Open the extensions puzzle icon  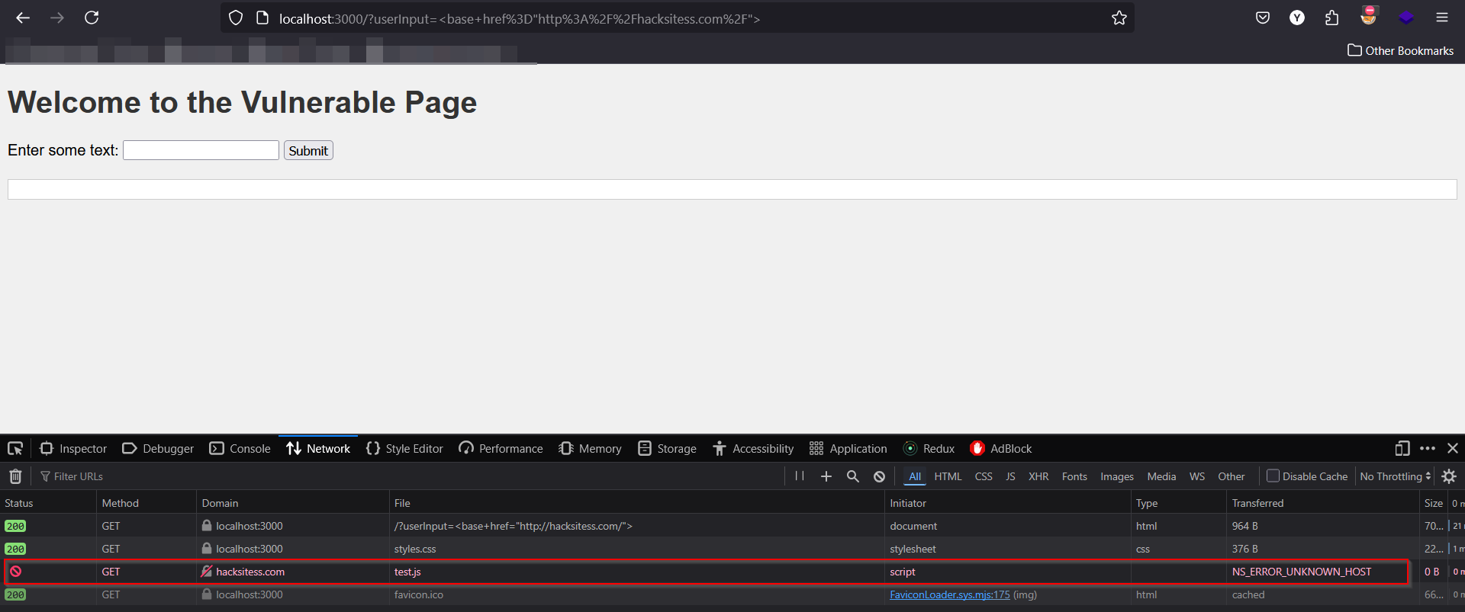click(x=1332, y=18)
